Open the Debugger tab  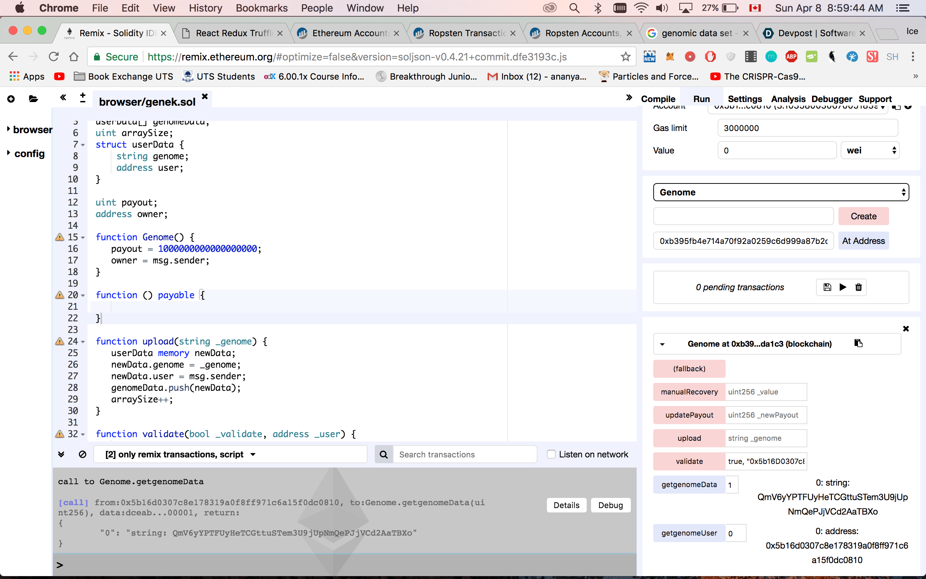click(x=832, y=99)
